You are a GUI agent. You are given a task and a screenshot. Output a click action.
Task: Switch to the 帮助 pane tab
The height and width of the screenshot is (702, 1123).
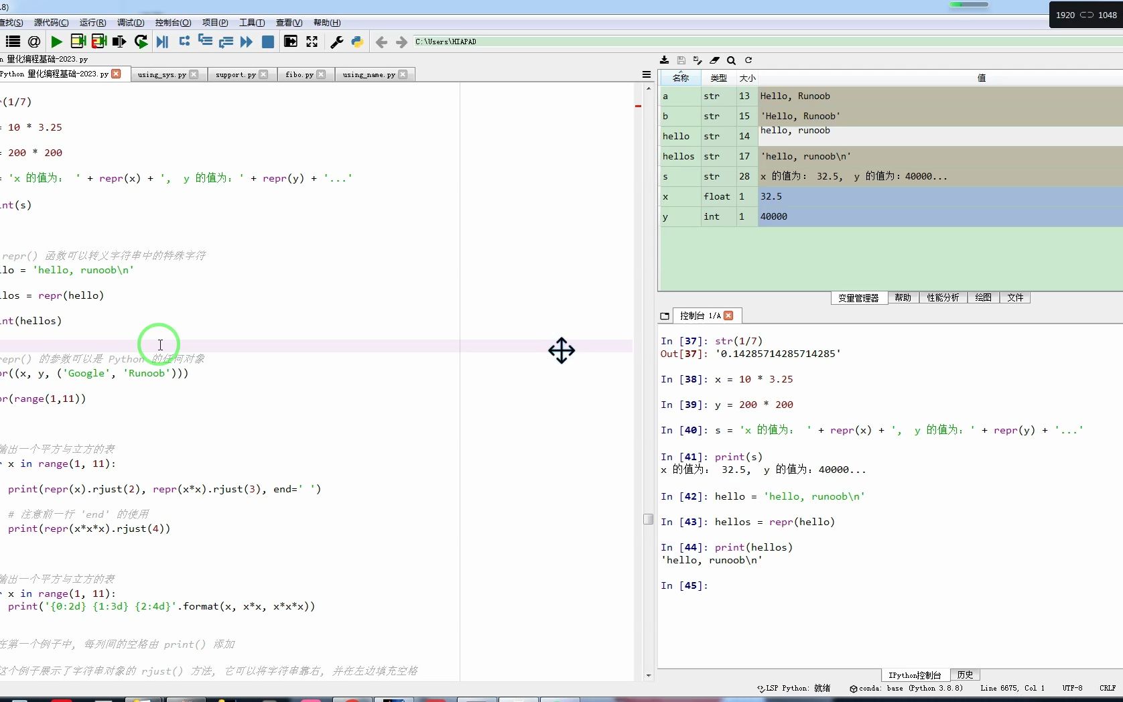(903, 297)
